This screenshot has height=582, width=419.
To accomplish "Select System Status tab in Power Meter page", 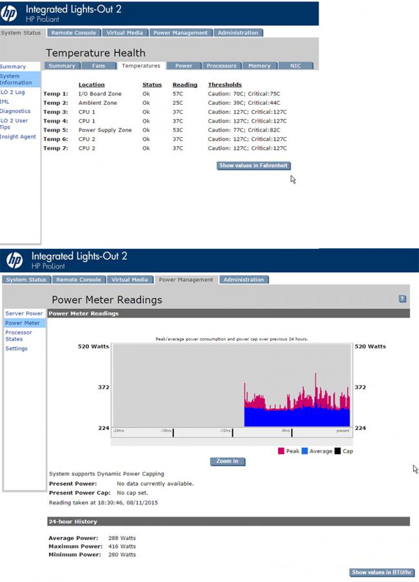I will (26, 279).
